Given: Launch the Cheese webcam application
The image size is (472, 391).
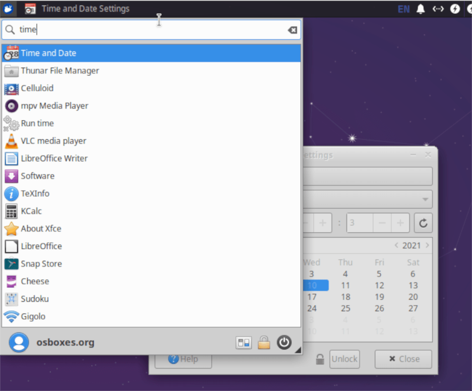Looking at the screenshot, I should pos(35,281).
